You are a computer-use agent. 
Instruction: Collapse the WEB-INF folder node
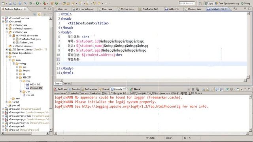[x=17, y=77]
